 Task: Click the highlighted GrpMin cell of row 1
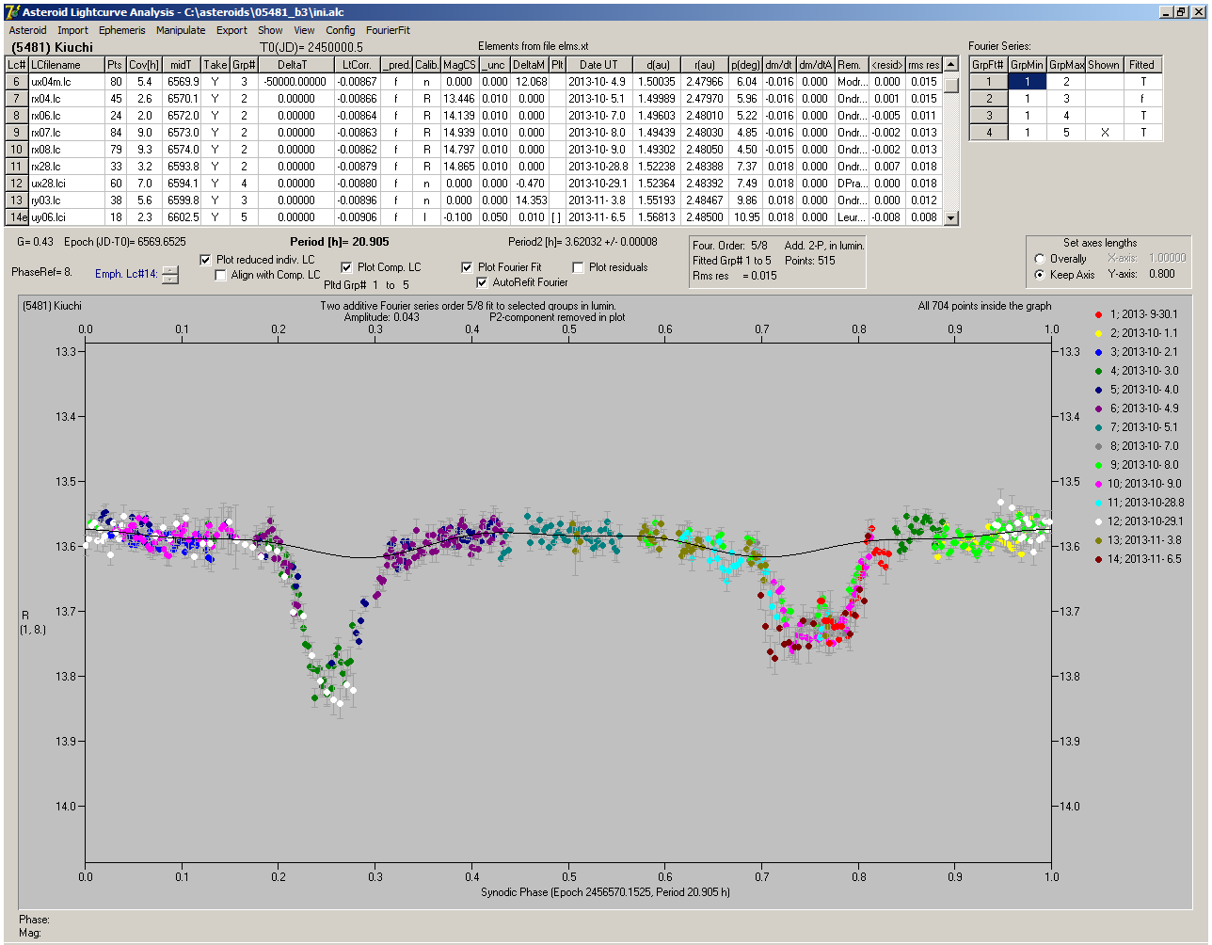click(x=1028, y=82)
